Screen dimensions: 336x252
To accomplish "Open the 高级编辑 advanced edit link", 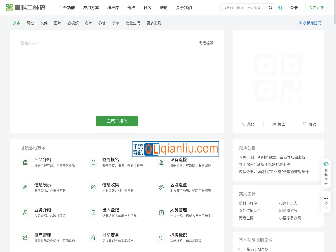I will pyautogui.click(x=206, y=43).
